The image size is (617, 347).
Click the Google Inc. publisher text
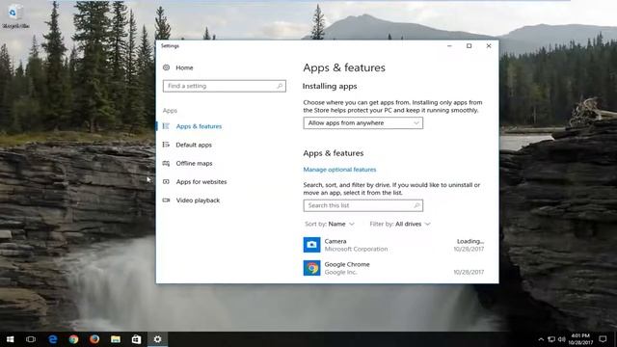click(340, 272)
